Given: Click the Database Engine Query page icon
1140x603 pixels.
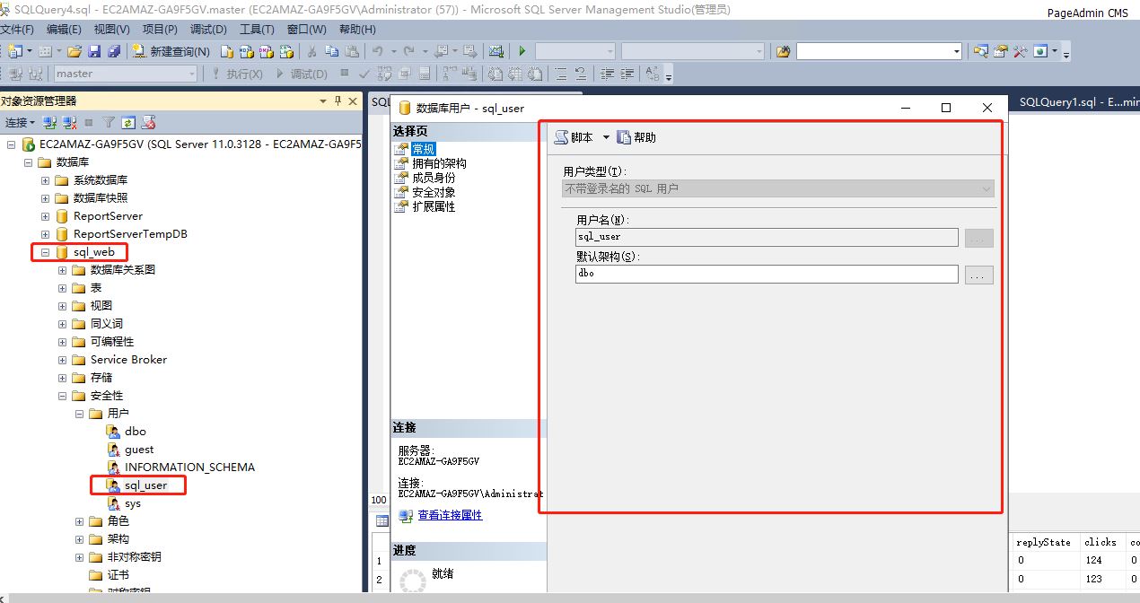Looking at the screenshot, I should 226,52.
